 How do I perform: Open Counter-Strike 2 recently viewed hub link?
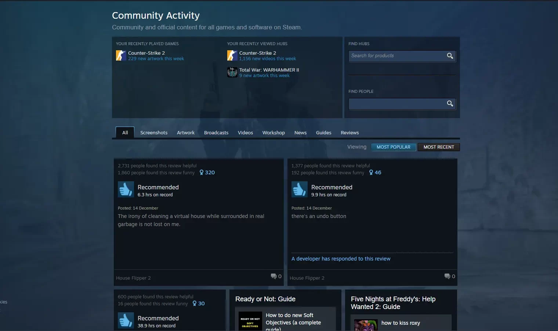(x=258, y=53)
